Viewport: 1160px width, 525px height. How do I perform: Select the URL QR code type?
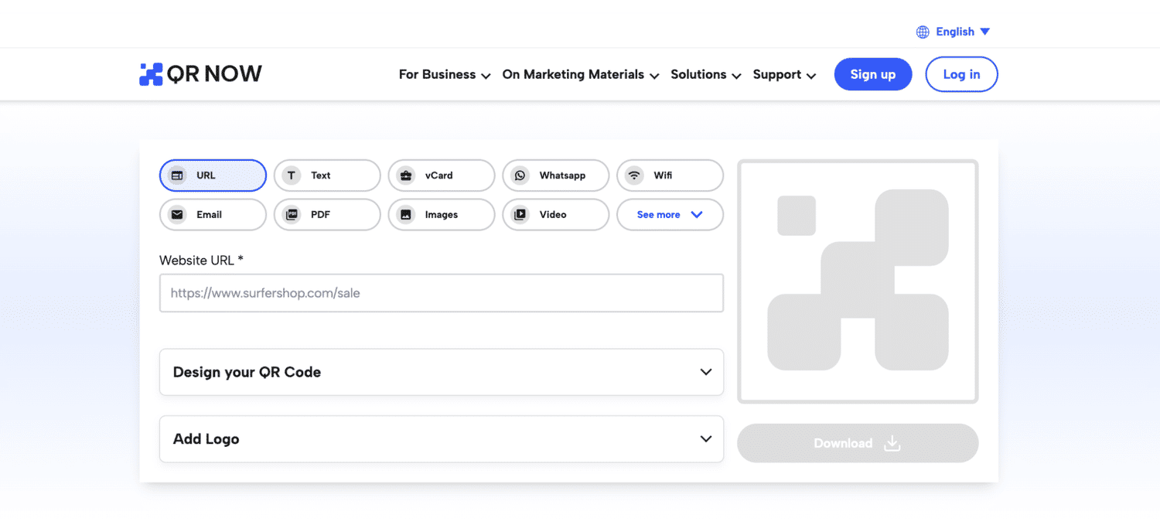pos(213,176)
